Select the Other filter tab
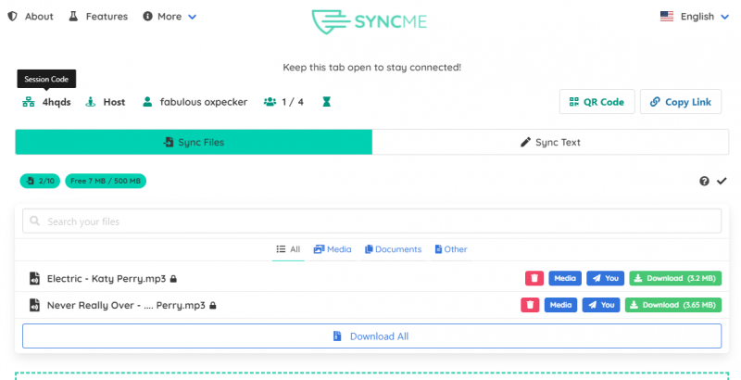This screenshot has height=380, width=741. pos(451,249)
